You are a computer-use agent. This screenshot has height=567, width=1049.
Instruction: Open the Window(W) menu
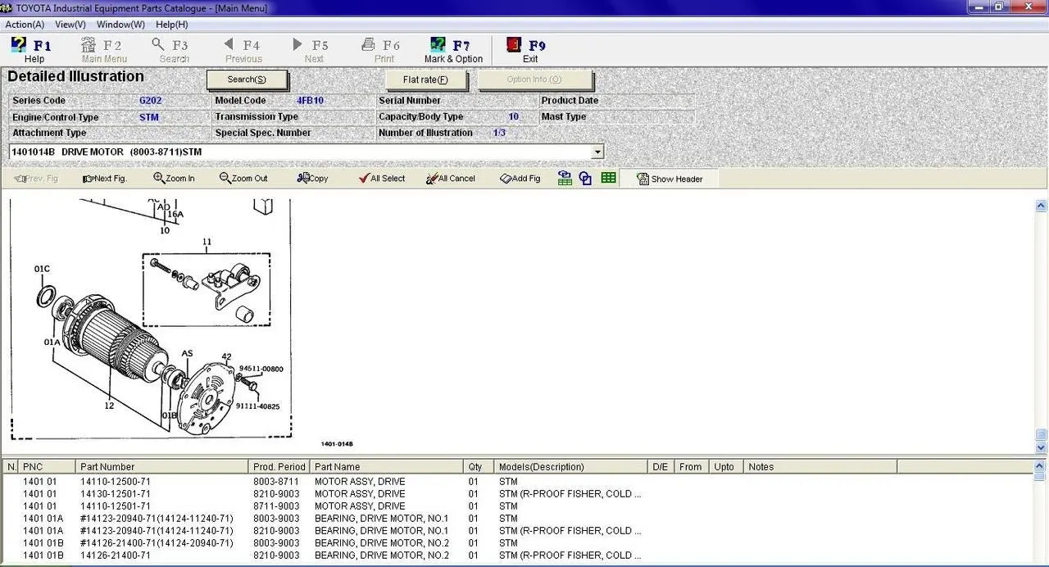(120, 24)
